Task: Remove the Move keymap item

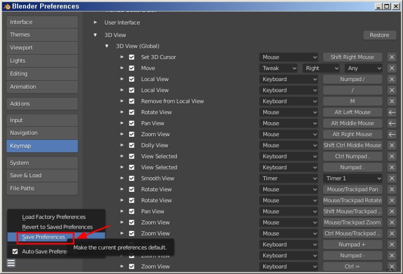Action: (x=392, y=68)
